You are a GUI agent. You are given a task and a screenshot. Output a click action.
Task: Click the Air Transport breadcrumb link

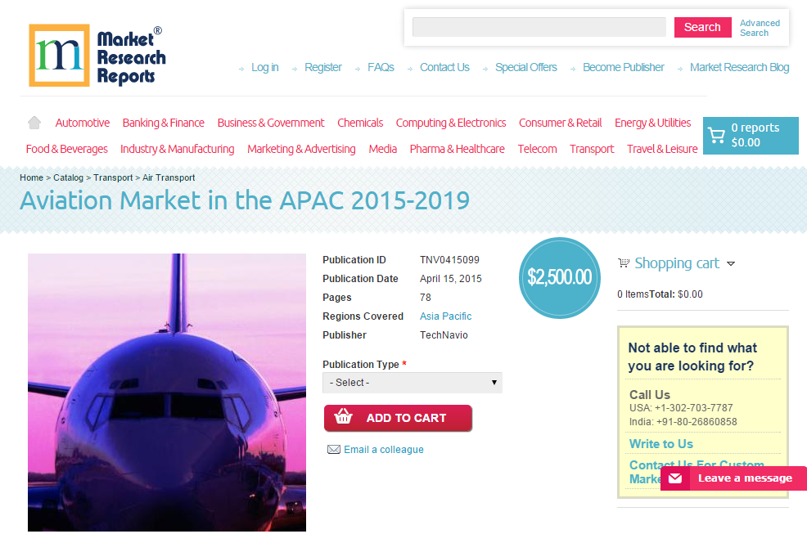coord(169,177)
